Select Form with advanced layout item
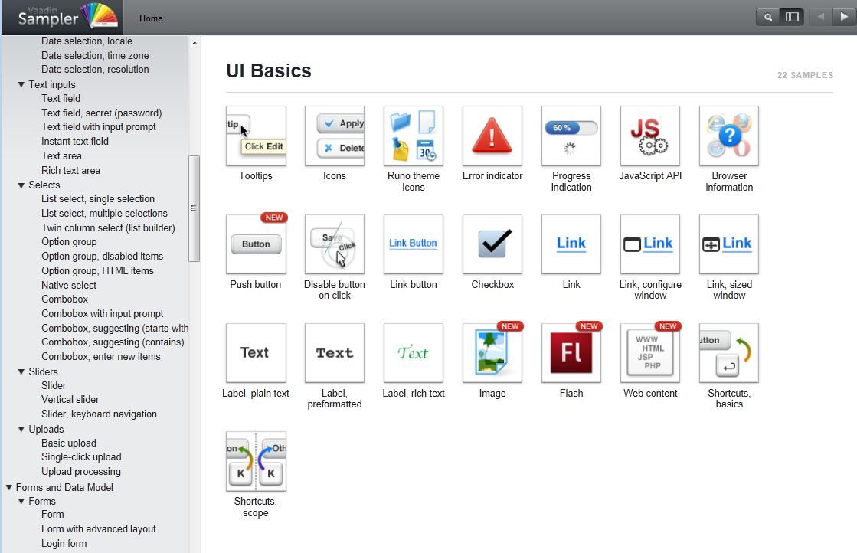Screen dimensions: 857x553 tap(98, 529)
